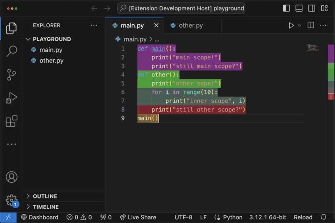Show additional views in activity bar
335x223 pixels.
coord(11,144)
